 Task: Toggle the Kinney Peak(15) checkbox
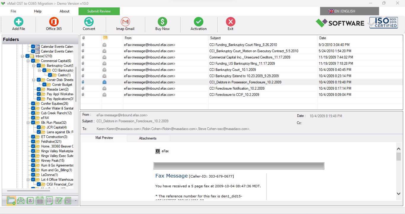pos(33,161)
